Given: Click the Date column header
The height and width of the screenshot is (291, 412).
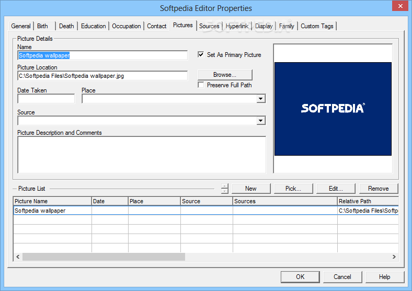Looking at the screenshot, I should click(110, 201).
